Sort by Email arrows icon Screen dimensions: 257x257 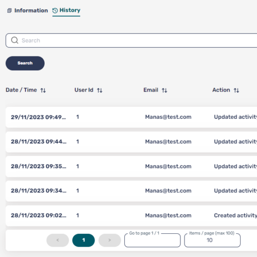coord(164,90)
